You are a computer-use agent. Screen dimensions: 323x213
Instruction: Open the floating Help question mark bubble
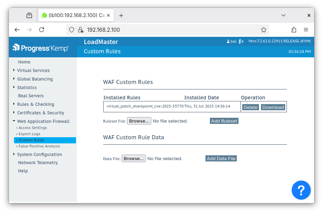click(x=301, y=190)
